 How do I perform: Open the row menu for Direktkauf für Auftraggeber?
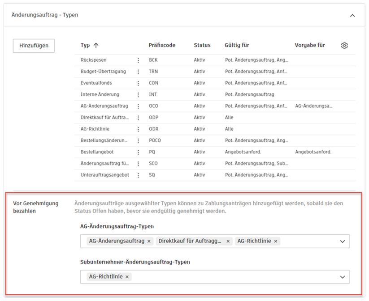coord(138,117)
